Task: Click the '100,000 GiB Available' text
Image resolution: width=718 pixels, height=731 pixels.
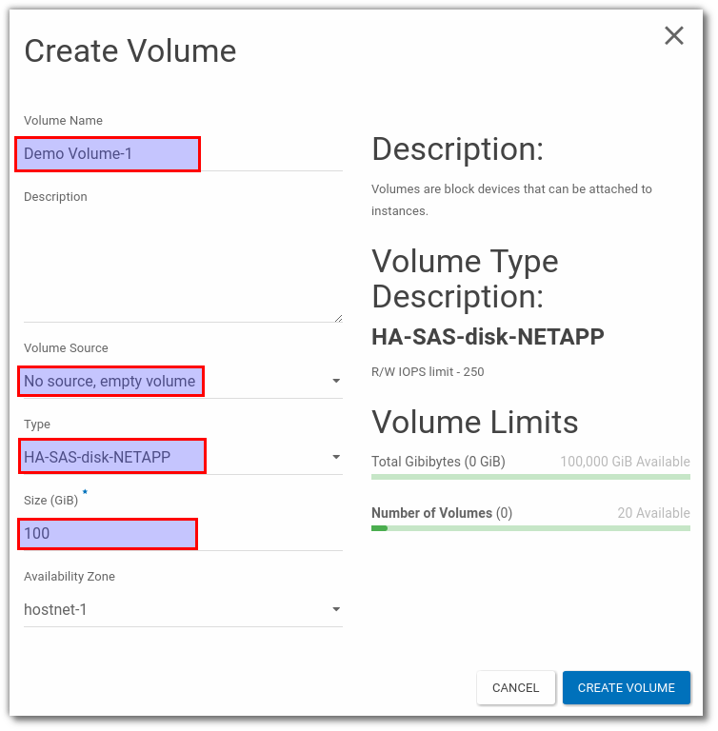Action: pos(625,462)
